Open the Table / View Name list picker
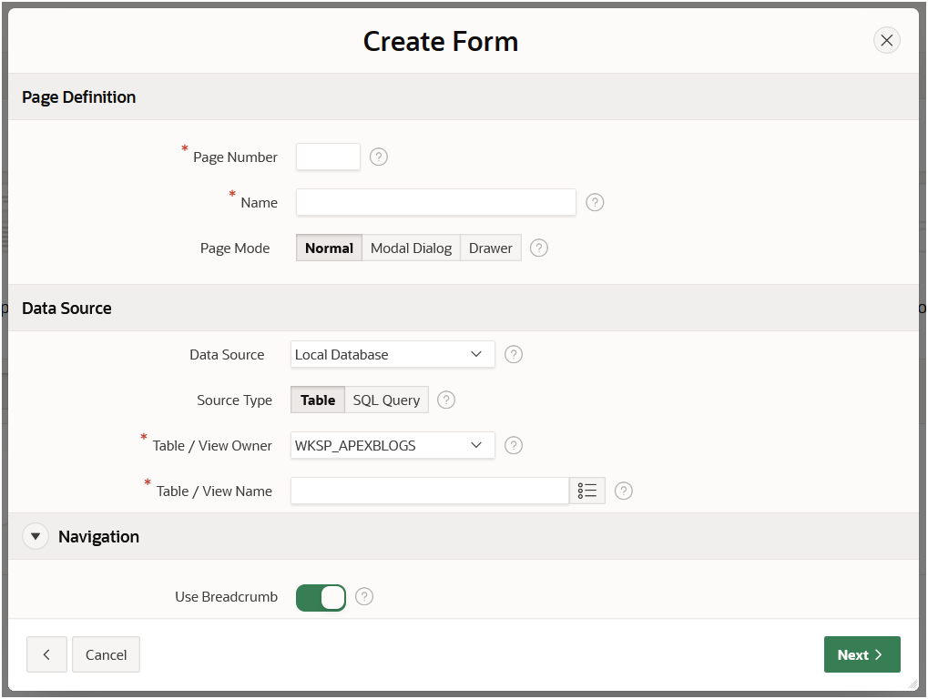Screen dimensions: 928x699 (587, 491)
